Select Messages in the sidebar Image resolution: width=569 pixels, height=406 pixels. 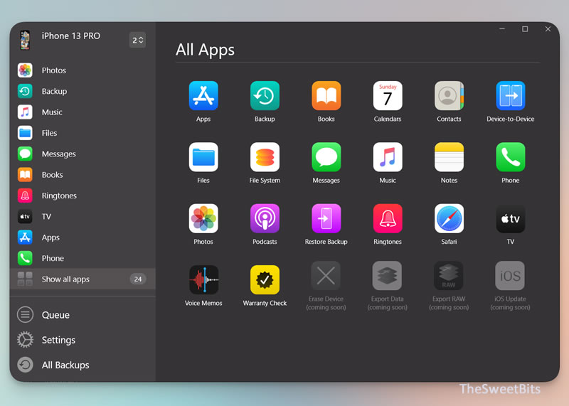coord(83,154)
